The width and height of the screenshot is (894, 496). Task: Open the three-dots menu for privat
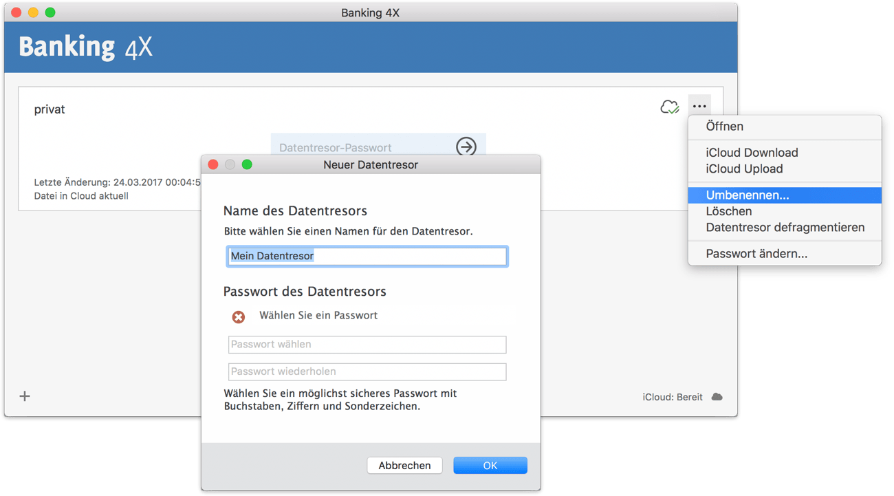point(699,106)
